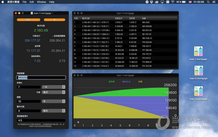Click the 10 561.47 interest cell
218x137 pixels.
(x=133, y=58)
